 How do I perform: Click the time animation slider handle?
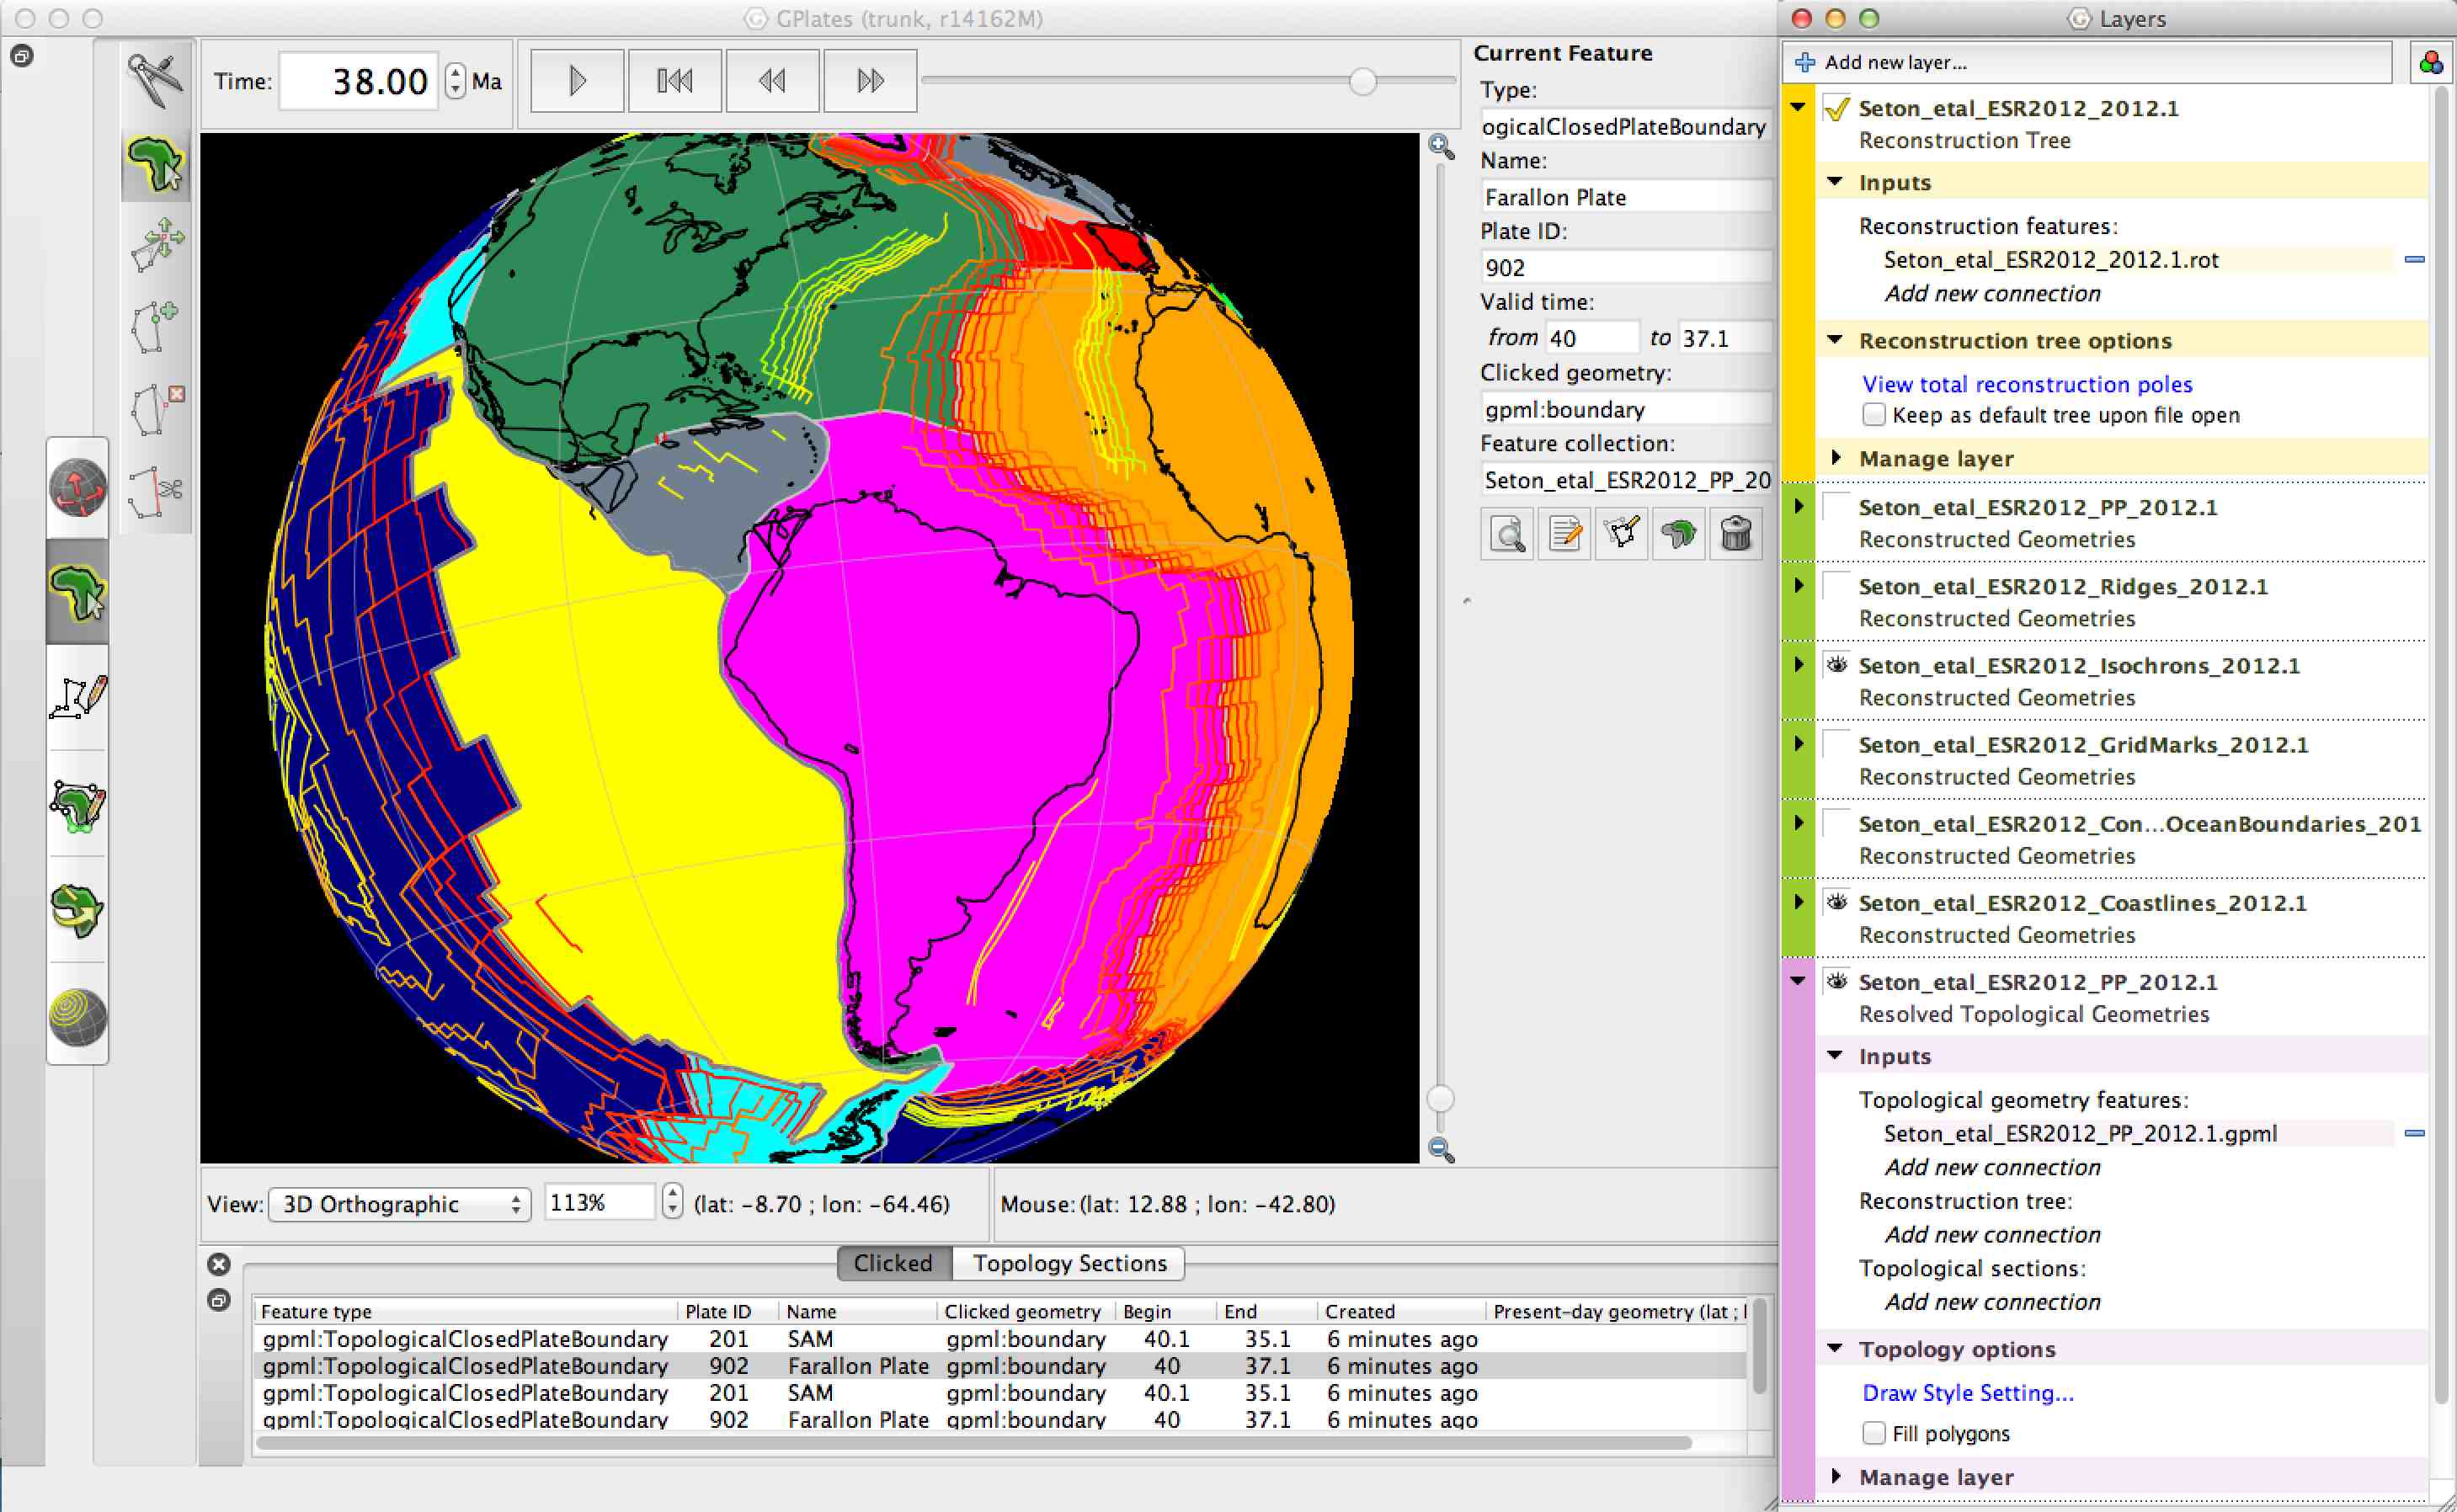(x=1362, y=81)
